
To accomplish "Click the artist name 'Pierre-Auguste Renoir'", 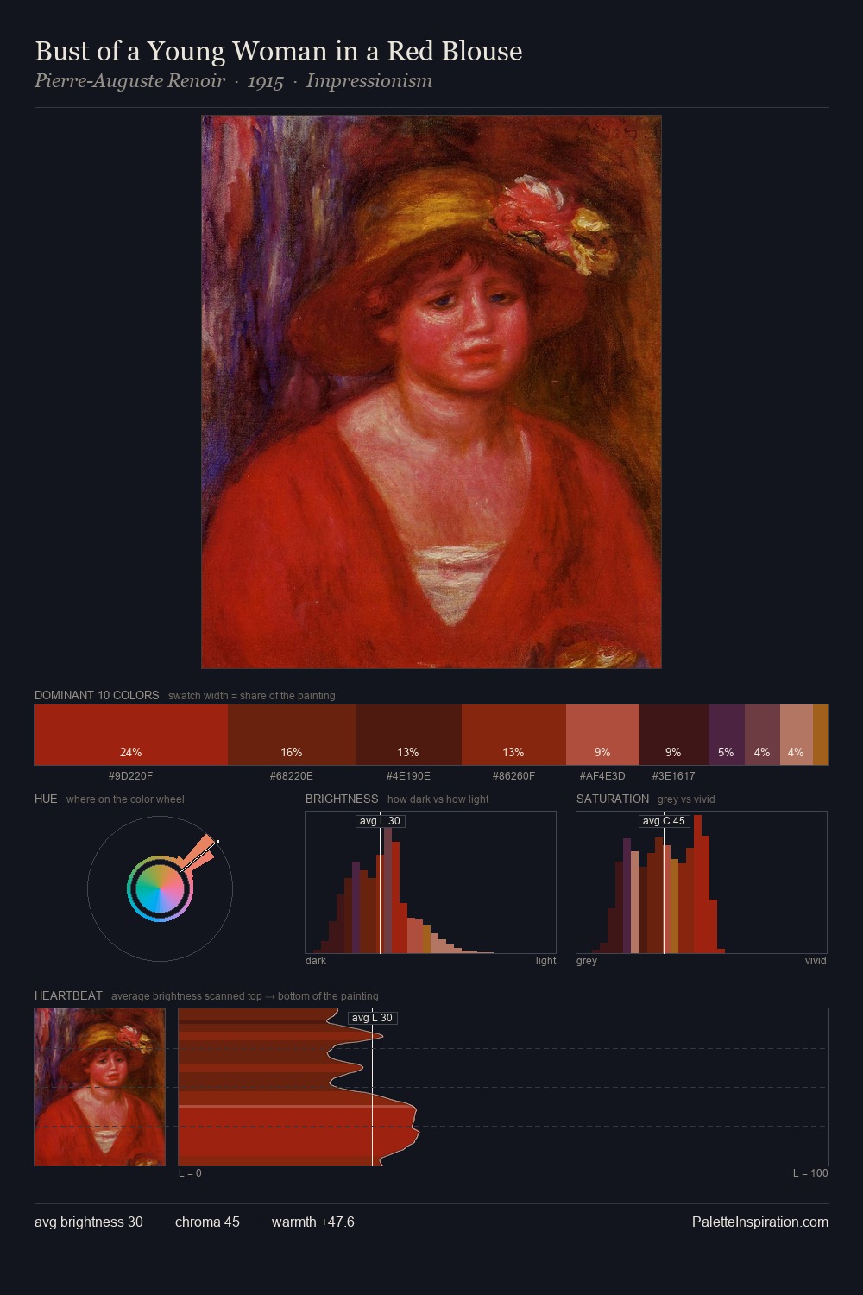I will coord(129,81).
